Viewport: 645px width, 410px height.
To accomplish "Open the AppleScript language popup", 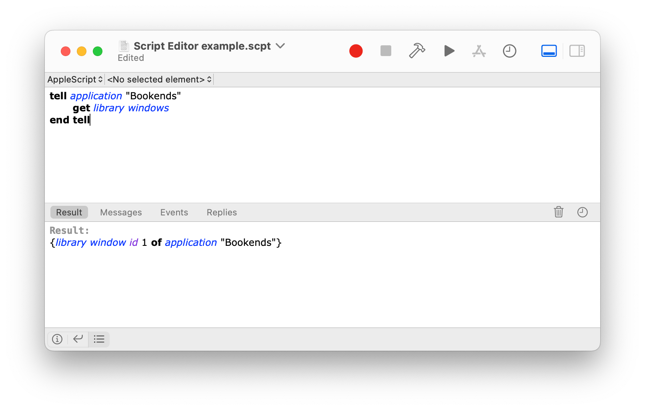I will click(74, 79).
